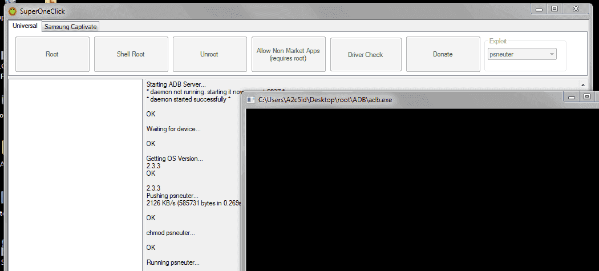Select the 'Running psneuter...' log line
Image resolution: width=599 pixels, height=271 pixels.
click(x=173, y=262)
